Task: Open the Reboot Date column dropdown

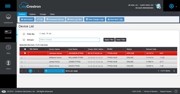Action: (175, 49)
